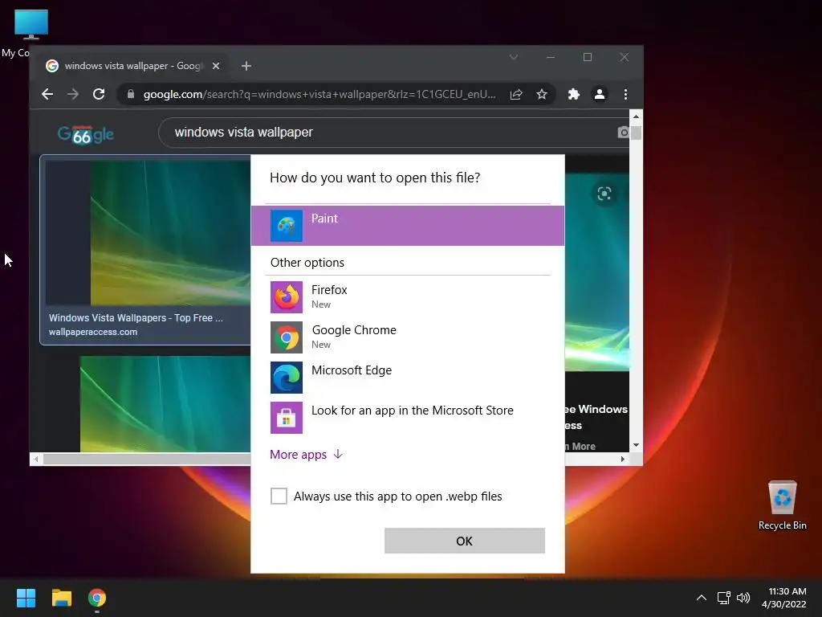The height and width of the screenshot is (617, 822).
Task: Click Google Lens icon on image preview
Action: click(604, 194)
